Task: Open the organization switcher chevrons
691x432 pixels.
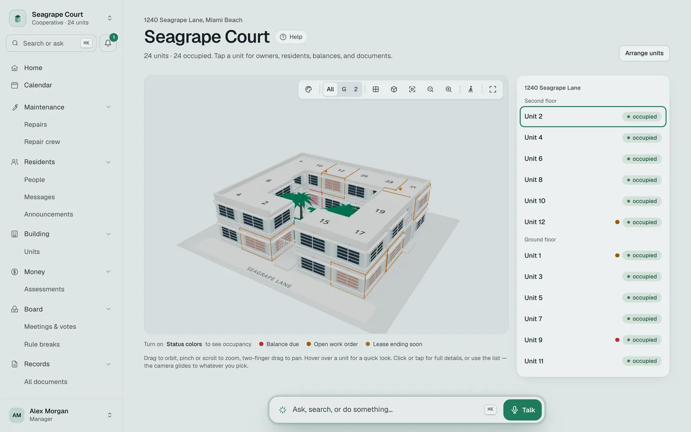Action: click(109, 18)
